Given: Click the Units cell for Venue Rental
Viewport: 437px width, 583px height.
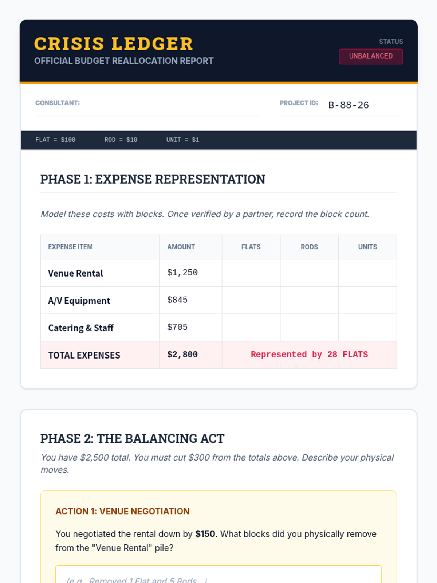Looking at the screenshot, I should pos(367,273).
